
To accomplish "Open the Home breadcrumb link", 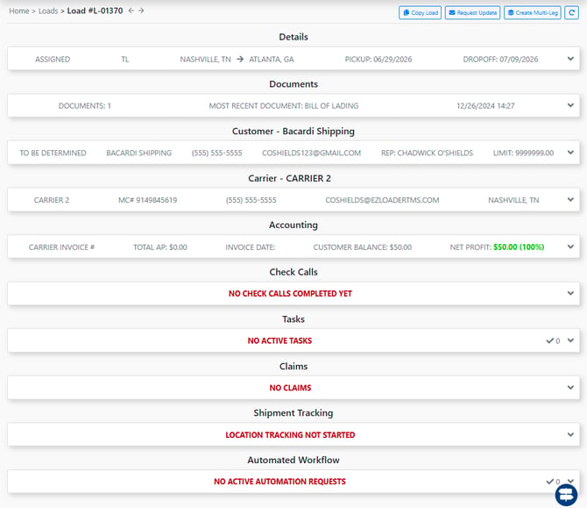I will tap(19, 11).
